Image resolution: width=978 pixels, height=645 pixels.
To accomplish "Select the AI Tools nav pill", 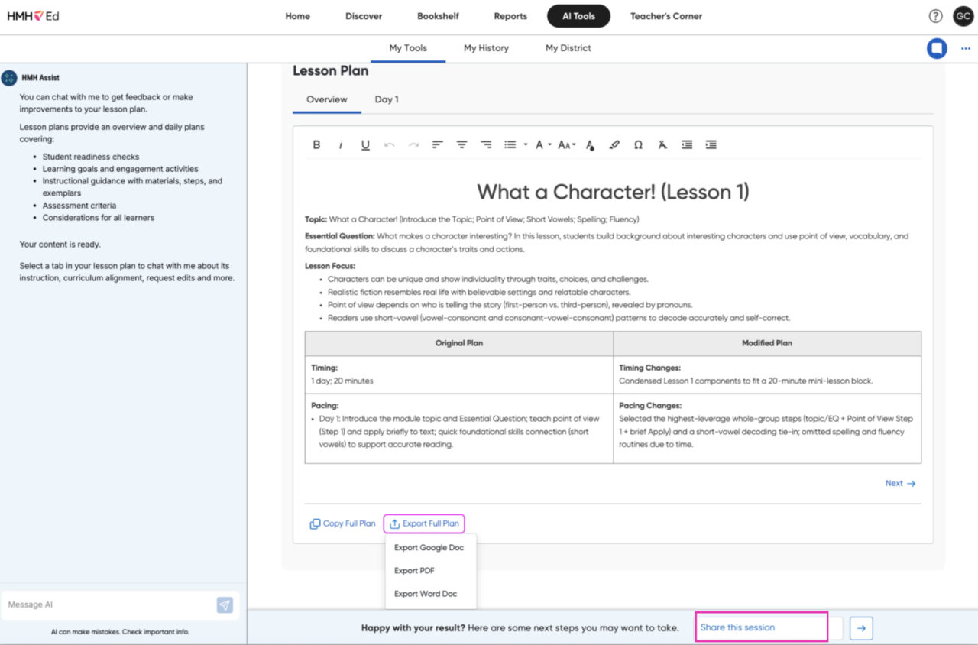I will pos(578,16).
